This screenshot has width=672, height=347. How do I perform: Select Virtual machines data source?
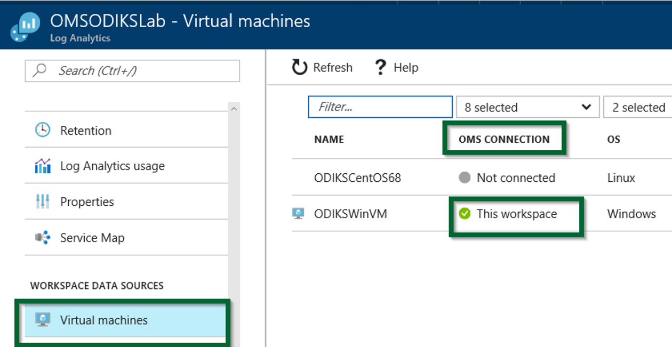pos(126,320)
